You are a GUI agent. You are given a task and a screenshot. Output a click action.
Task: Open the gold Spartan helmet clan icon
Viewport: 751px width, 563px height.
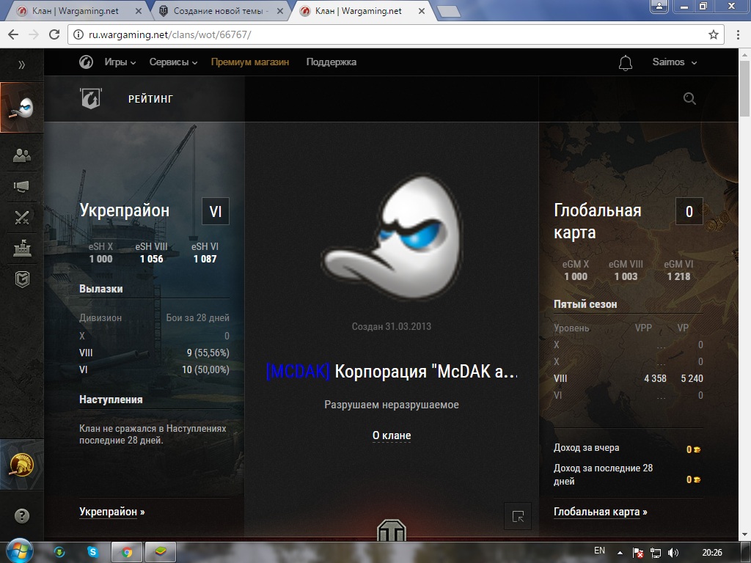pyautogui.click(x=22, y=464)
